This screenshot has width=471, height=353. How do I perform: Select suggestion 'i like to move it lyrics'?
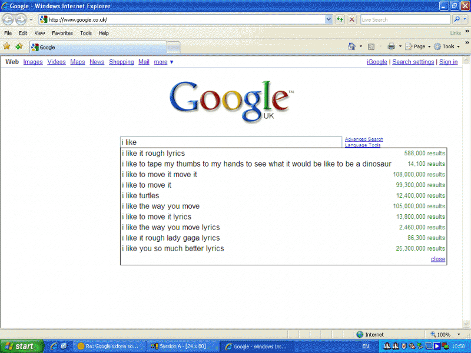click(284, 217)
